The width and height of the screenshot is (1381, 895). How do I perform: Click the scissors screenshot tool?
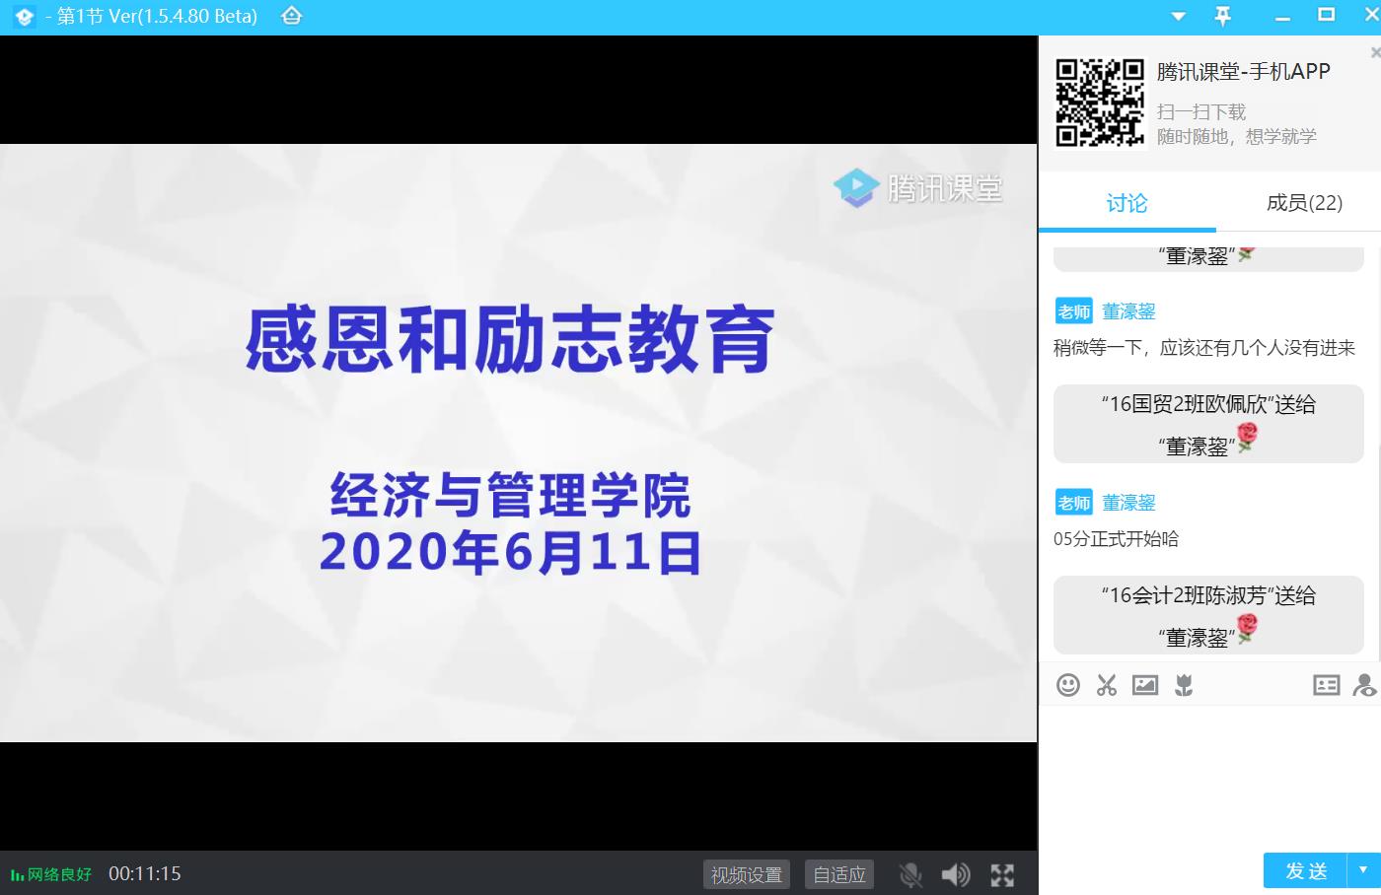(1107, 685)
